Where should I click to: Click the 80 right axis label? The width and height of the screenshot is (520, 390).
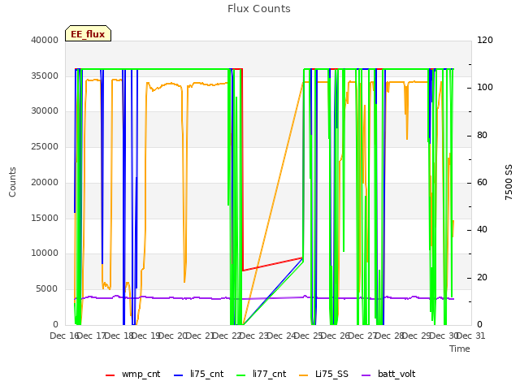point(482,136)
